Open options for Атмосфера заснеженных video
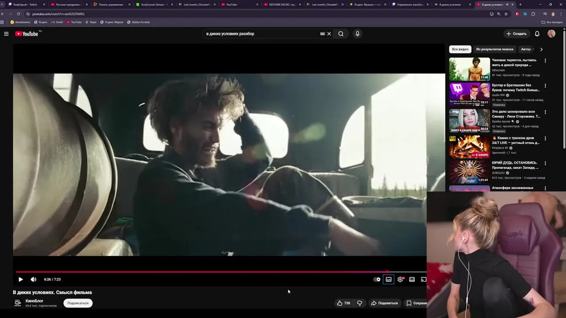 point(545,188)
